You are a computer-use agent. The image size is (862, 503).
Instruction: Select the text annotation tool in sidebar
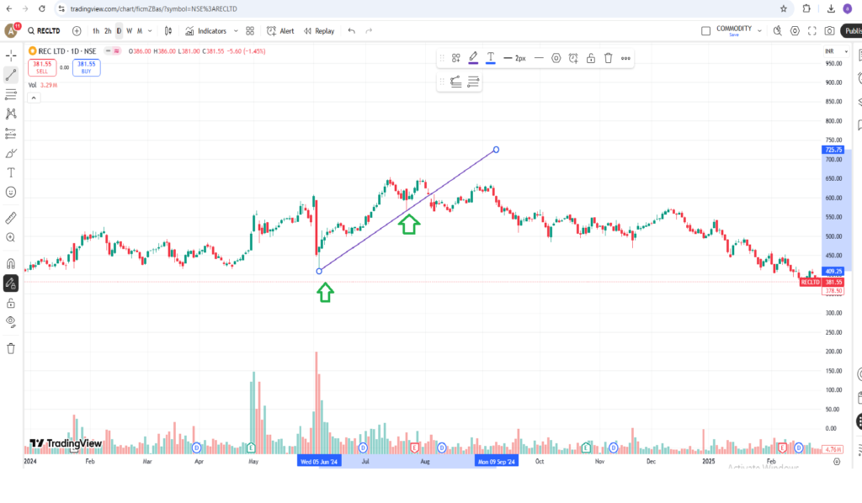[x=11, y=172]
